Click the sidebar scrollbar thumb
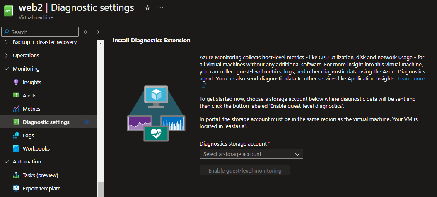 (x=101, y=190)
